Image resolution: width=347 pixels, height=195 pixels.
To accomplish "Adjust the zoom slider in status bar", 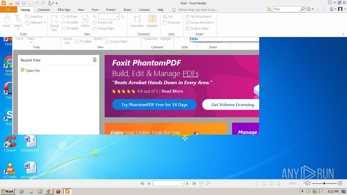I will tap(324, 183).
